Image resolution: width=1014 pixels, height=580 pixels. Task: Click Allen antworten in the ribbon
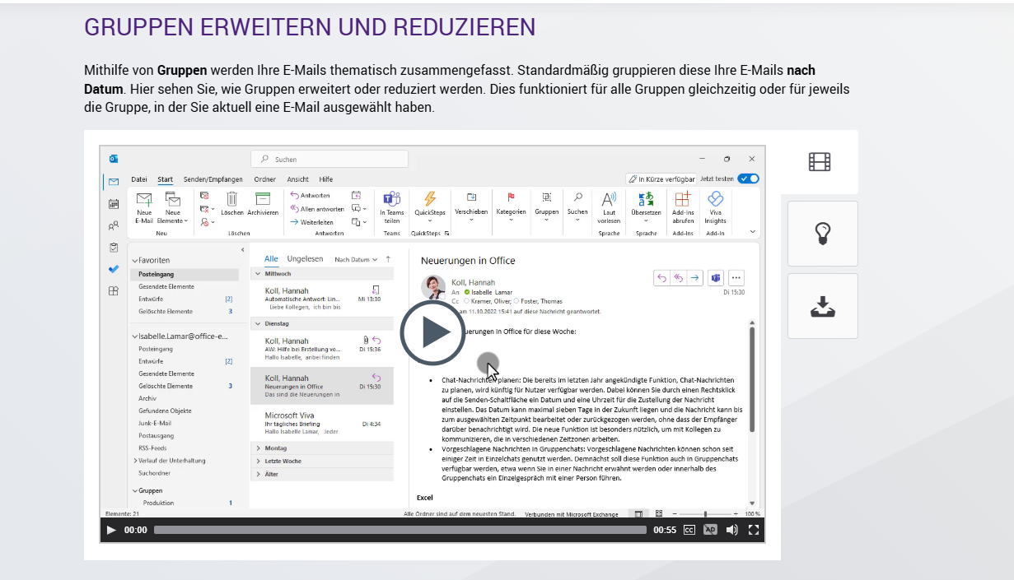(x=316, y=209)
